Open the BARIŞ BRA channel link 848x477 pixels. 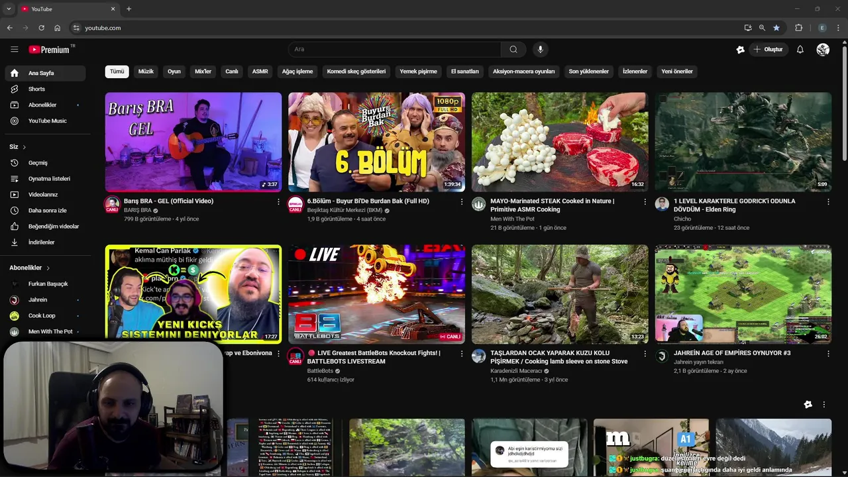point(138,210)
